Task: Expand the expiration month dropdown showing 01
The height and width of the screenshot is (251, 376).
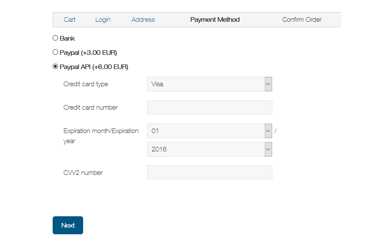Action: pyautogui.click(x=209, y=131)
